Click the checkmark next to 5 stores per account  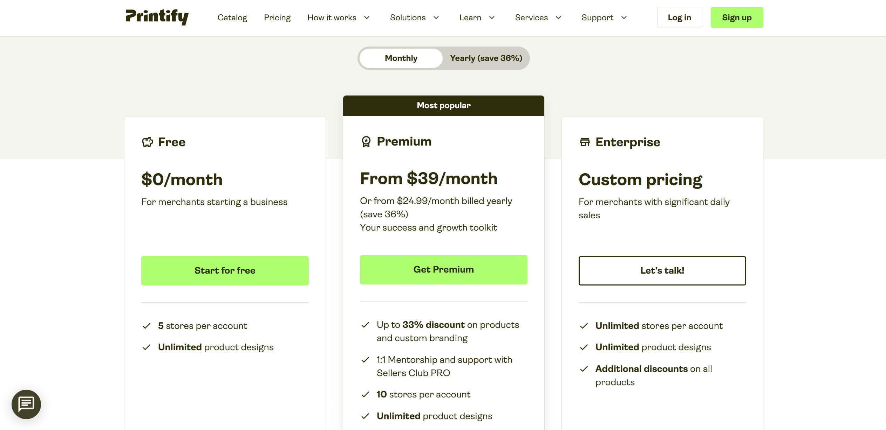click(x=146, y=326)
